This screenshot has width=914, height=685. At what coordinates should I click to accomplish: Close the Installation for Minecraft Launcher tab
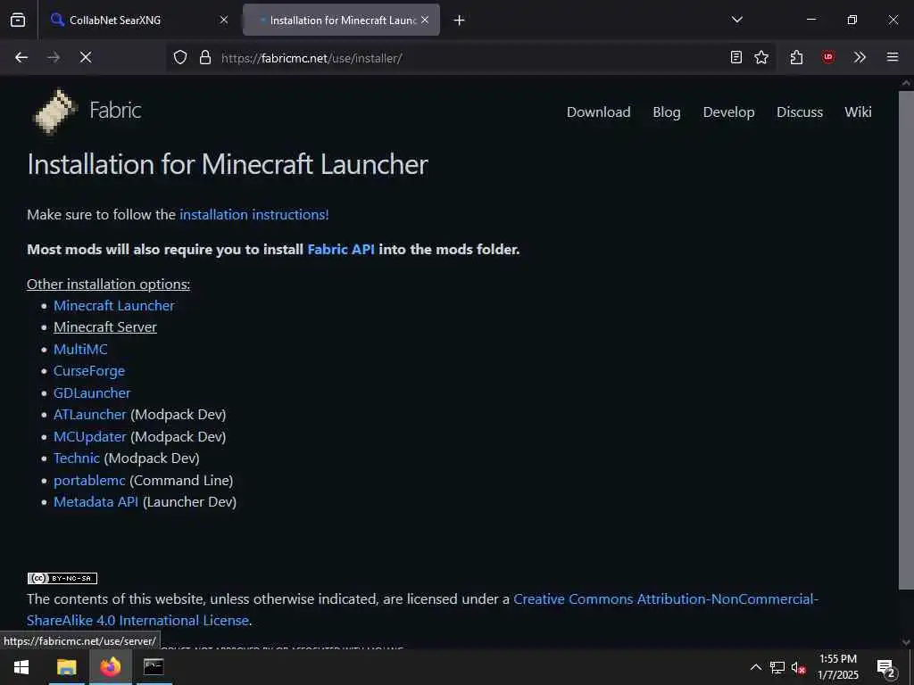(425, 20)
